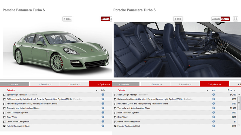This screenshot has width=241, height=135.
Task: Open info for Delete Model Designation, left panel
Action: [103, 121]
